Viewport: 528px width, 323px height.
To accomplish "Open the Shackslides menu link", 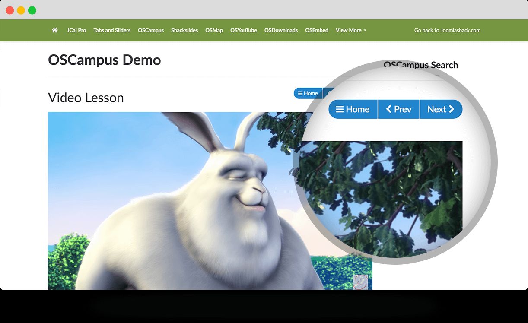I will pos(184,30).
